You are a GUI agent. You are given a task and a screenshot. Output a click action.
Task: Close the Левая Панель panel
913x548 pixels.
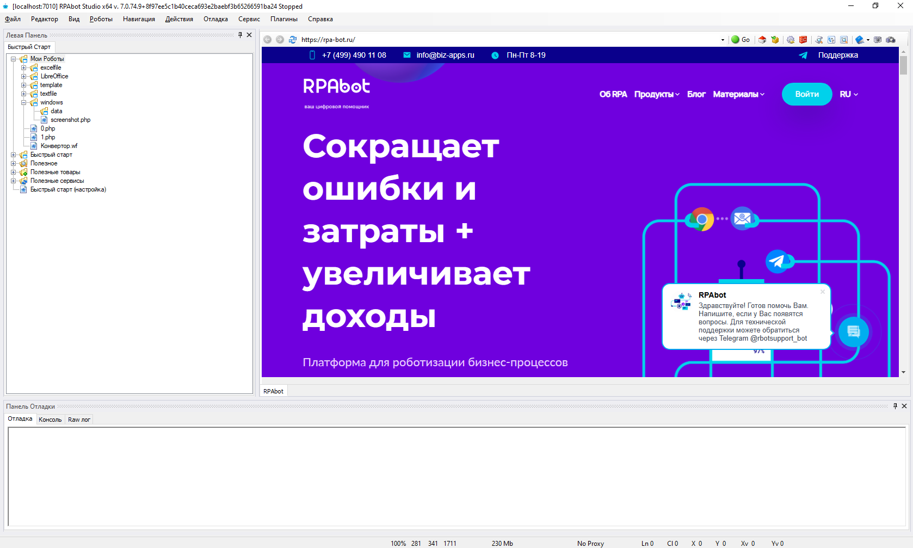[249, 35]
